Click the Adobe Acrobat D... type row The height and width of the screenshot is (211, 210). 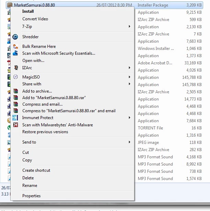[x=170, y=63]
